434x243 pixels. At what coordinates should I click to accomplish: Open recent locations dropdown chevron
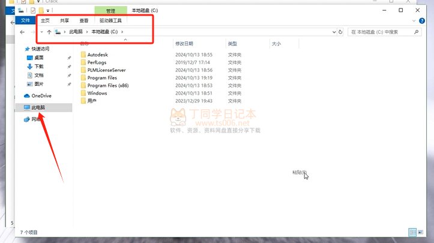pos(41,32)
